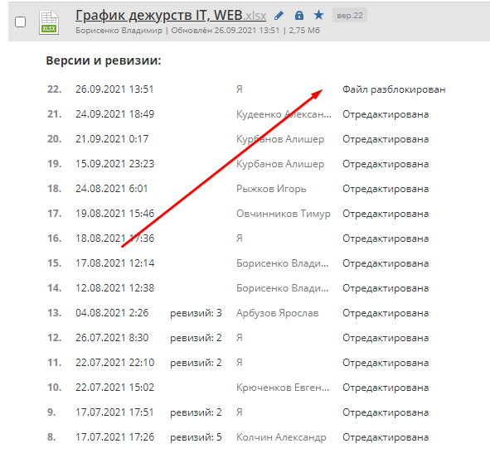
Task: Tick the checkbox next to График дежурств file
Action: [20, 22]
